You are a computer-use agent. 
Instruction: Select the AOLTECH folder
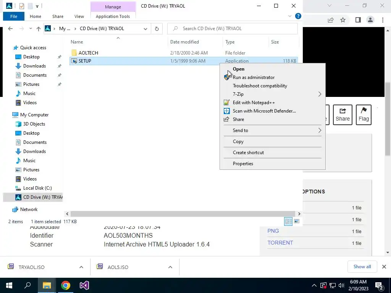88,53
